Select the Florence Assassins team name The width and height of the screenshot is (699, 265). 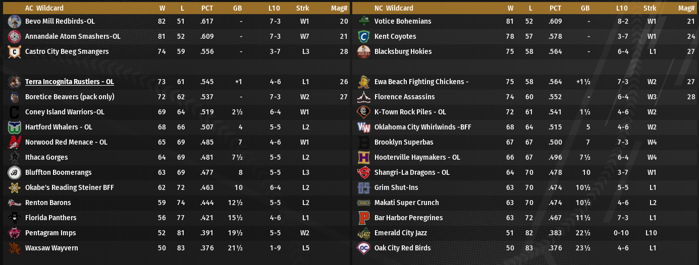point(404,97)
